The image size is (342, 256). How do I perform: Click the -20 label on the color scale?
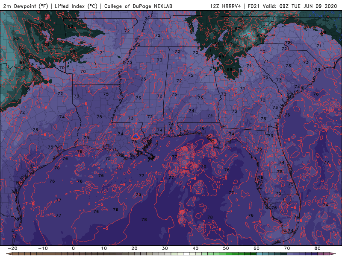pyautogui.click(x=12, y=248)
